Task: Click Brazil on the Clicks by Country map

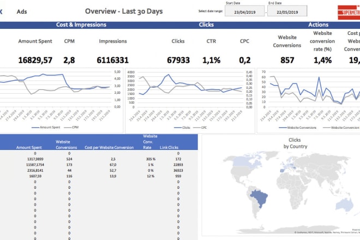Action: pyautogui.click(x=260, y=198)
